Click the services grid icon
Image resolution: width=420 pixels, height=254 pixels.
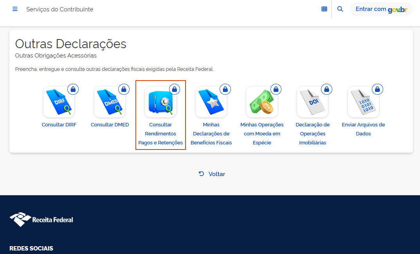click(x=324, y=9)
